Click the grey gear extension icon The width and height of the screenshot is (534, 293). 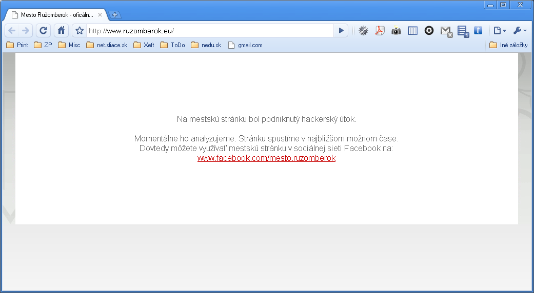click(363, 31)
